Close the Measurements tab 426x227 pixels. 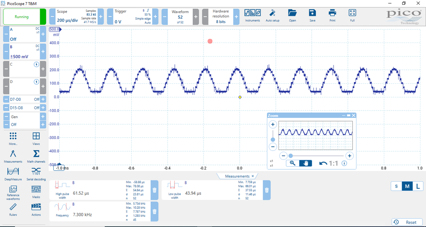point(253,176)
